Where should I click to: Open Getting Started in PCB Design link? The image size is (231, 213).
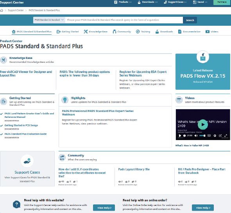(21, 125)
